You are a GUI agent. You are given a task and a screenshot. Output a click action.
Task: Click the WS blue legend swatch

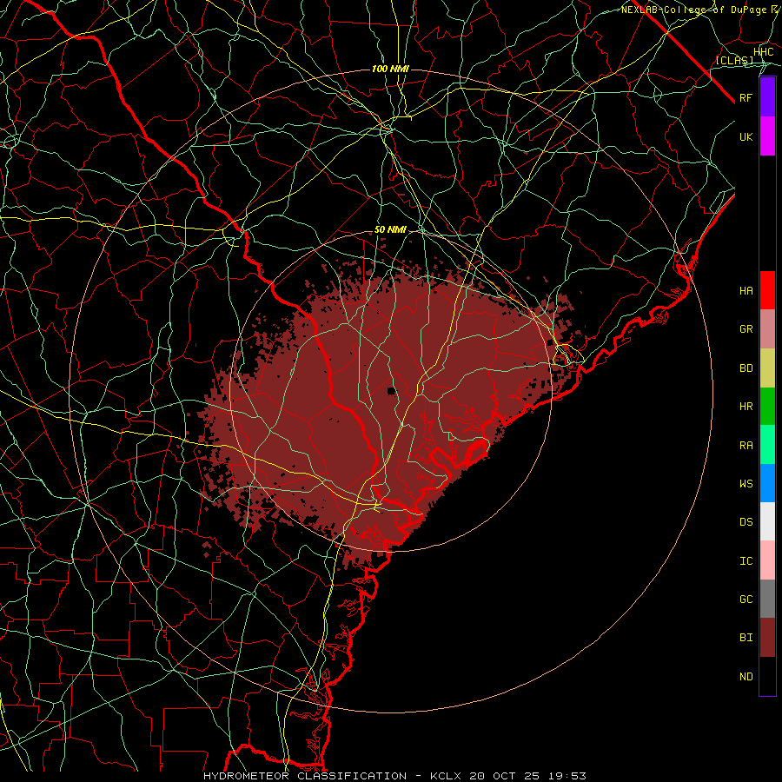[767, 483]
